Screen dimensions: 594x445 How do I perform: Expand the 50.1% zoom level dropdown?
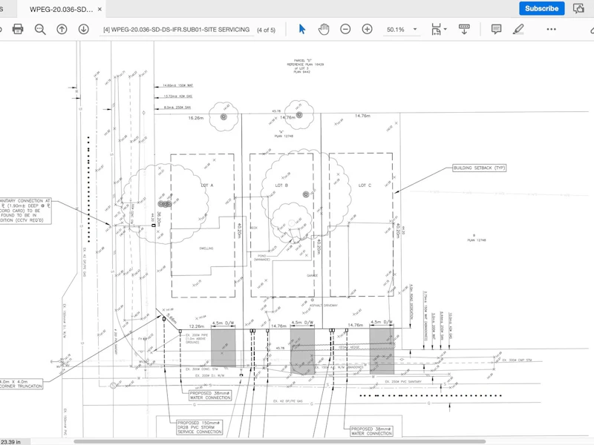point(415,29)
